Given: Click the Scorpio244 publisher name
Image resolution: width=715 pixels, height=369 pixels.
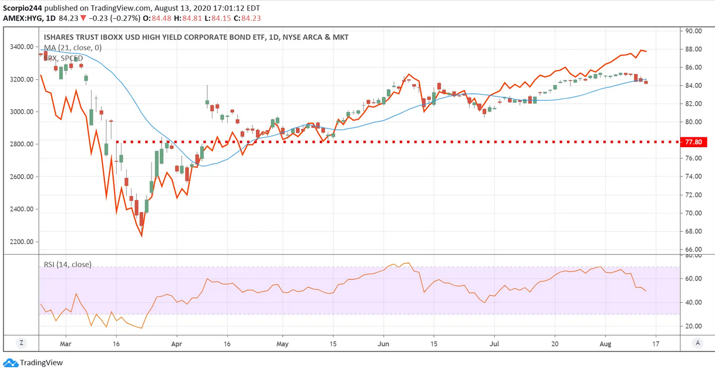Looking at the screenshot, I should (x=22, y=8).
